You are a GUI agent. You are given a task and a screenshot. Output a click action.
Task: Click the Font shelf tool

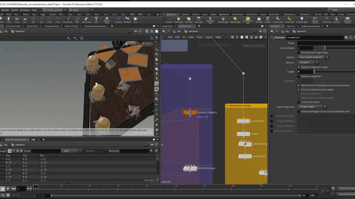click(96, 20)
